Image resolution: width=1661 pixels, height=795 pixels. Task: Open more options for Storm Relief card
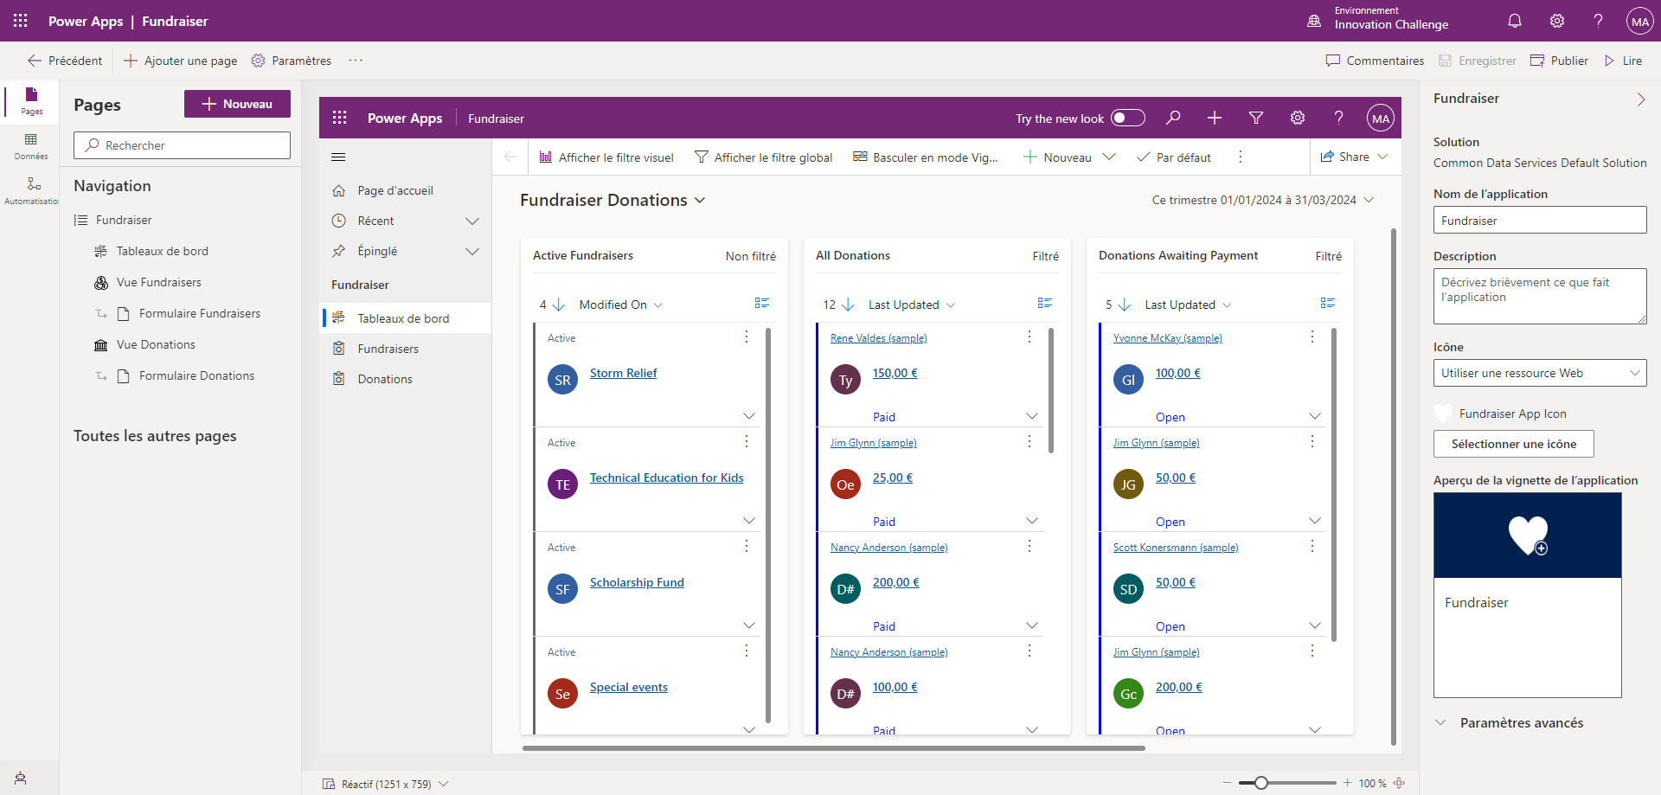747,337
